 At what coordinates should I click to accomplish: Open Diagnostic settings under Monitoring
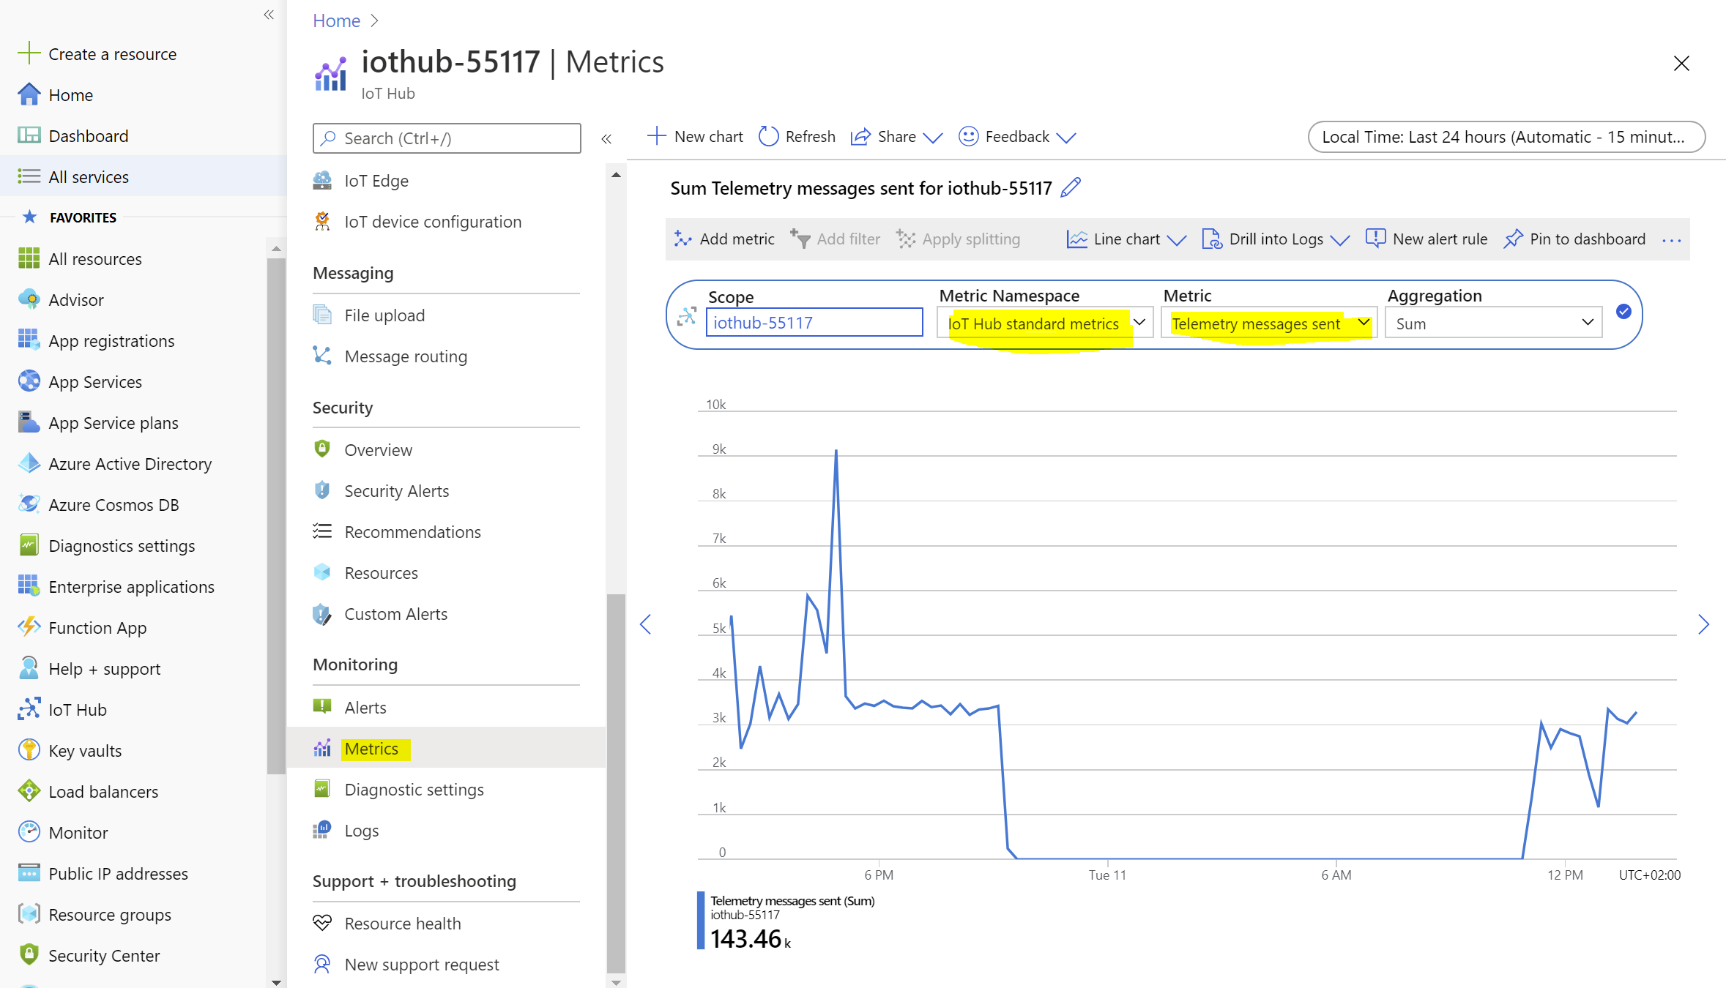414,790
